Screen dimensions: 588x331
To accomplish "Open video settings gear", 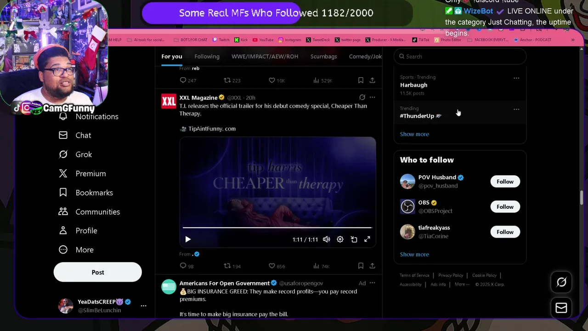I will (340, 240).
